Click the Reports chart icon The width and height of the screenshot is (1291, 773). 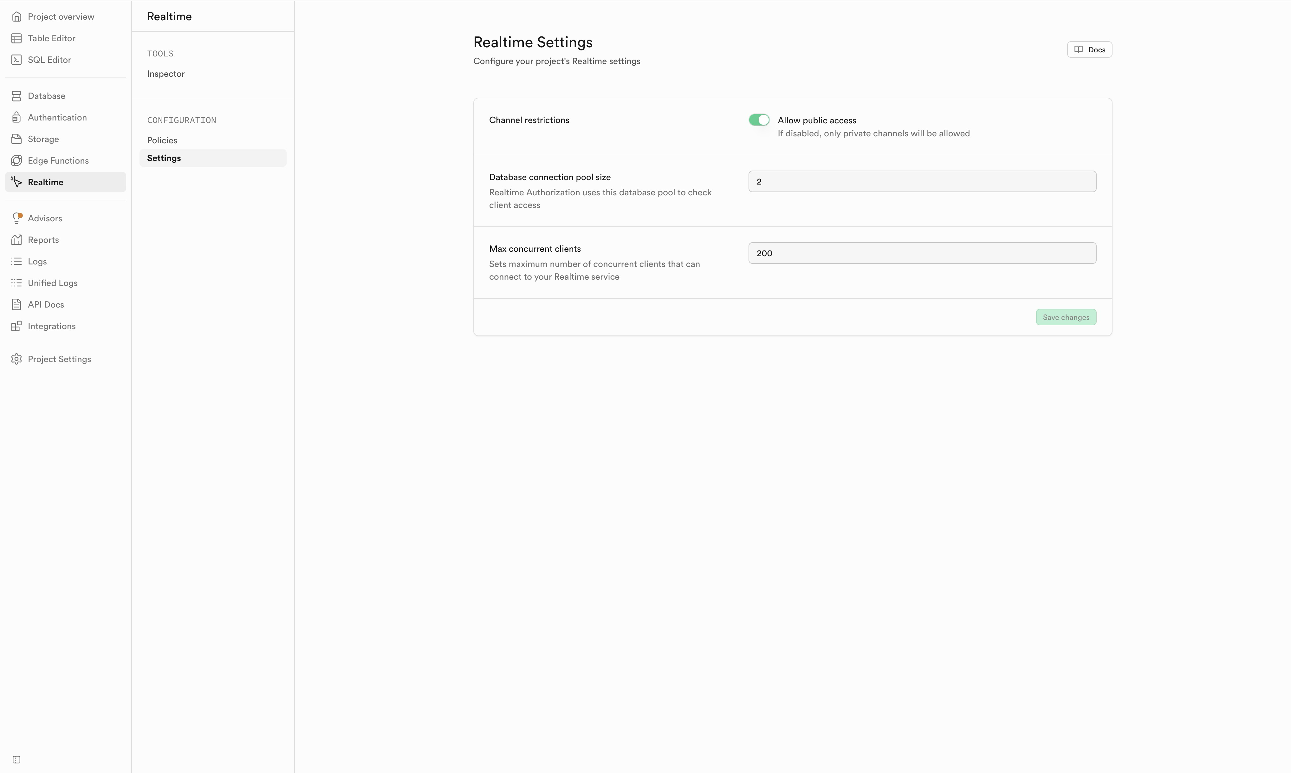pos(17,240)
